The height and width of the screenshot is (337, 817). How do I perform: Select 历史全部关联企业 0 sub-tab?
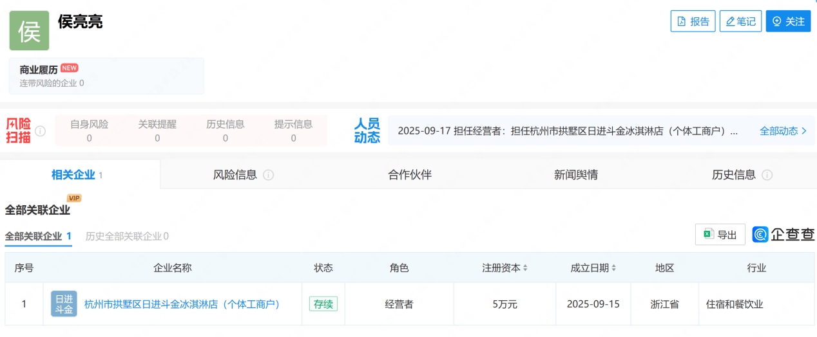click(x=127, y=236)
